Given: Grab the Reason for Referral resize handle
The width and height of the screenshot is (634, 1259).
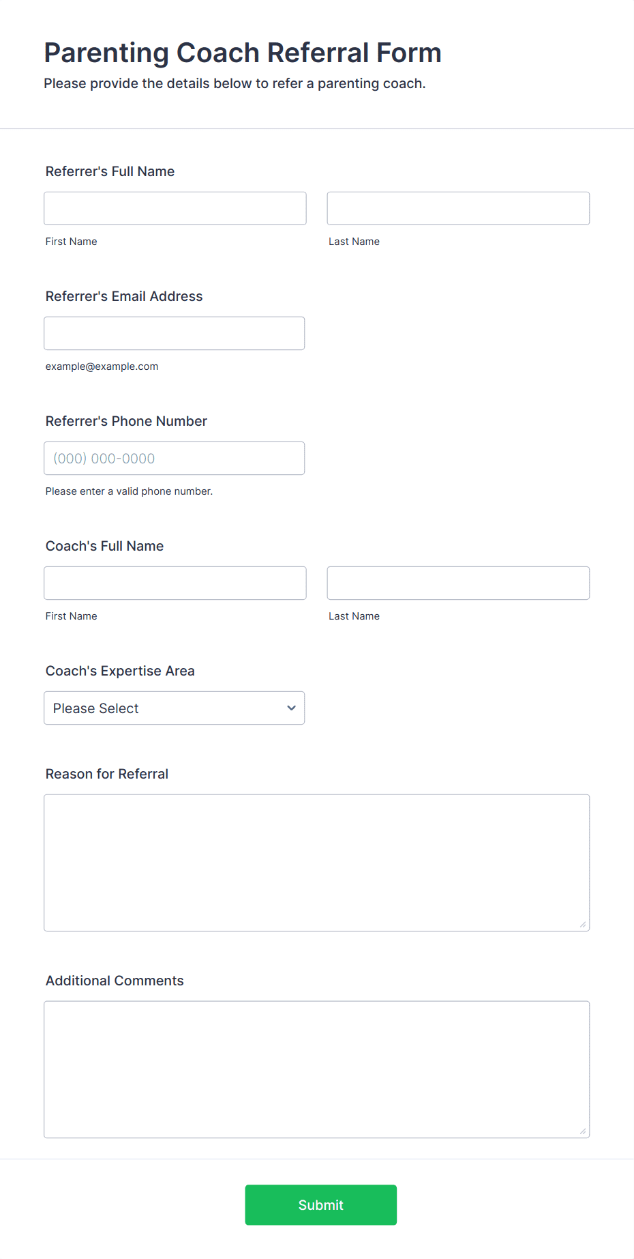Looking at the screenshot, I should (x=583, y=924).
